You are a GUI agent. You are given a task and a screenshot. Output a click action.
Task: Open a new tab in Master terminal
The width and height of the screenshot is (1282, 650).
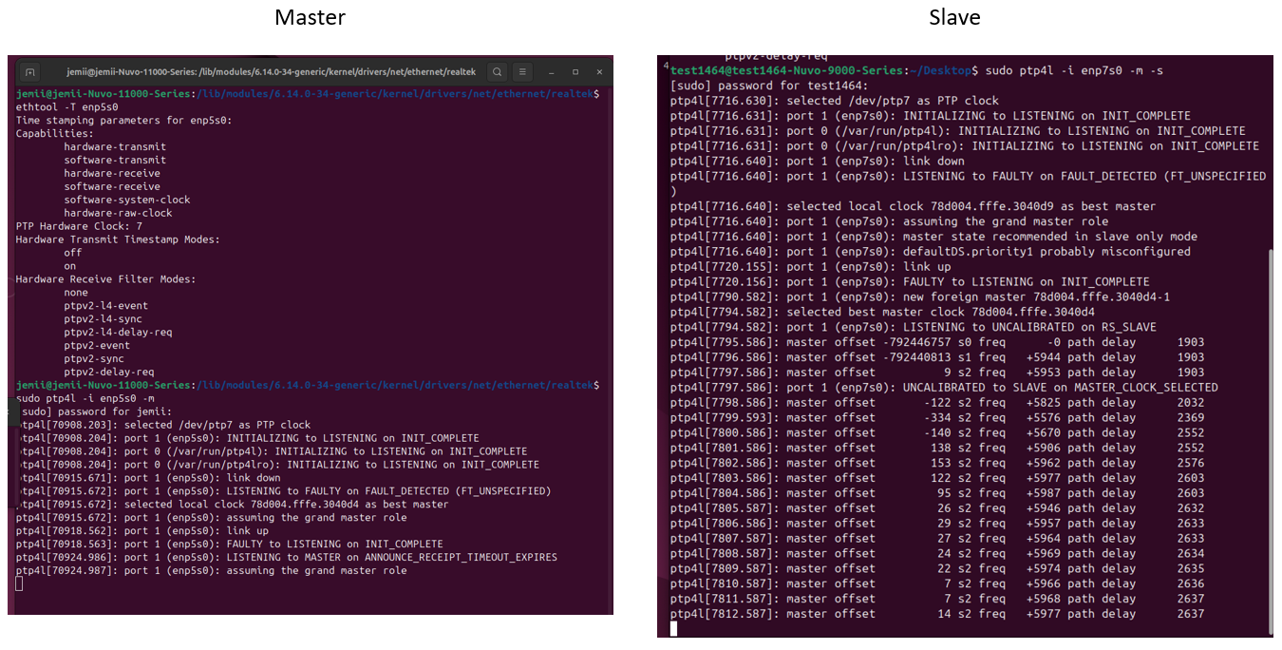pos(30,72)
